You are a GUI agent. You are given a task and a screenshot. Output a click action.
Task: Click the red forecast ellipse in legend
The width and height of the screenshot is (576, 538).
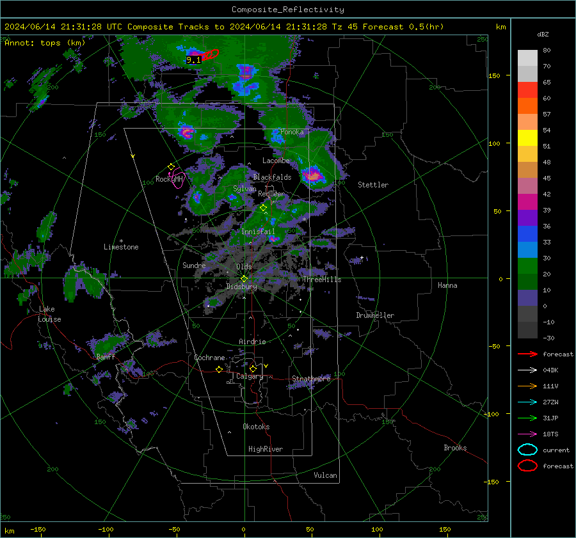(x=527, y=466)
